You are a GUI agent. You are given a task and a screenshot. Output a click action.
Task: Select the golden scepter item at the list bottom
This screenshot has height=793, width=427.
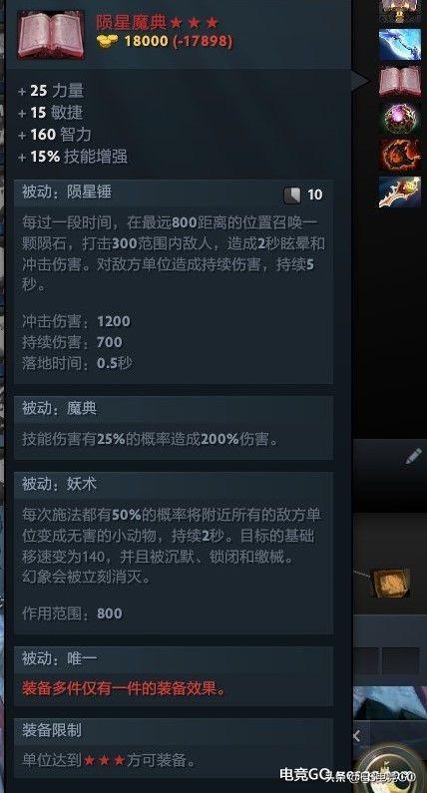coord(400,192)
